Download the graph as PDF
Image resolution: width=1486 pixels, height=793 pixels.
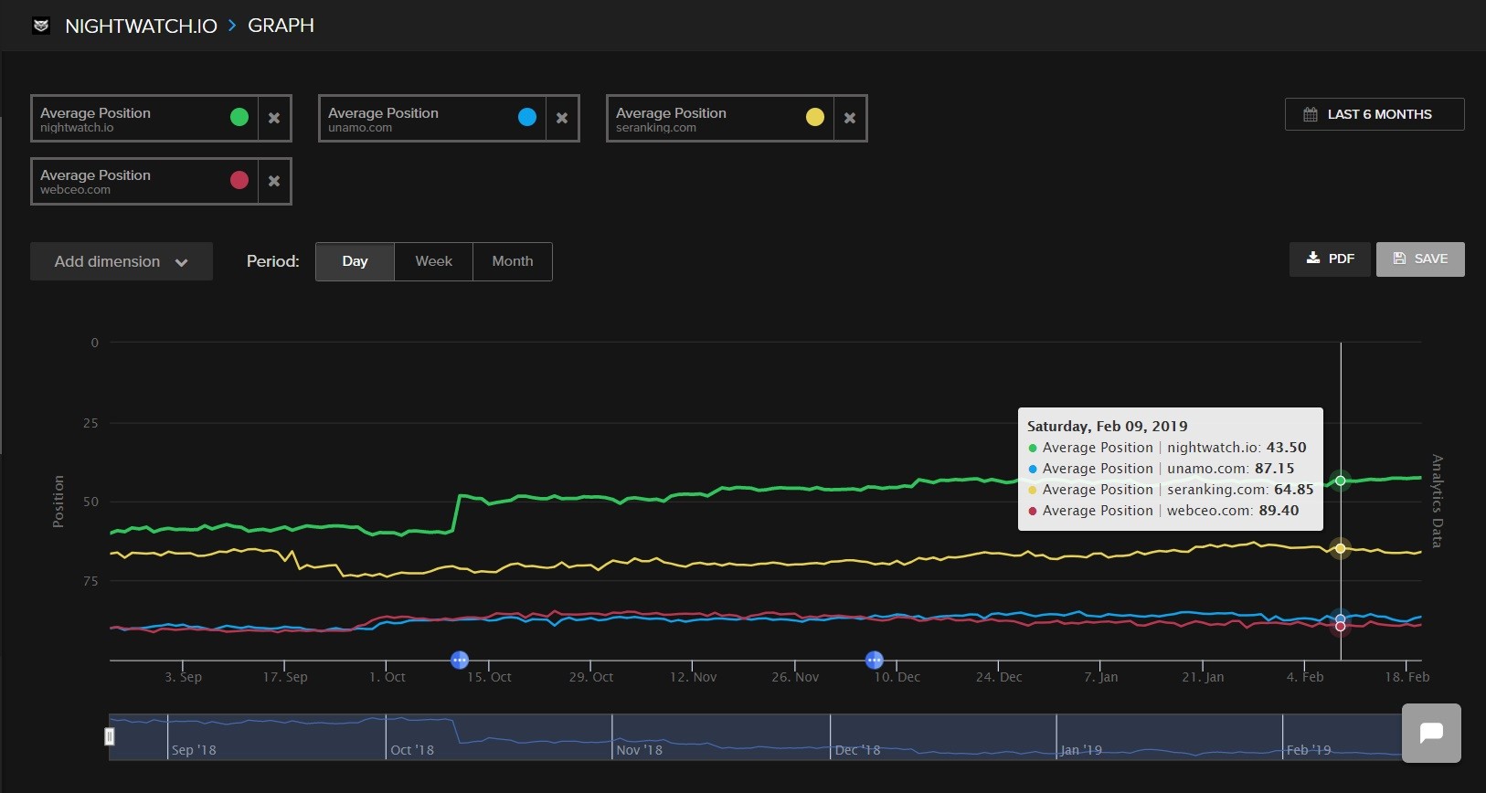pos(1330,259)
